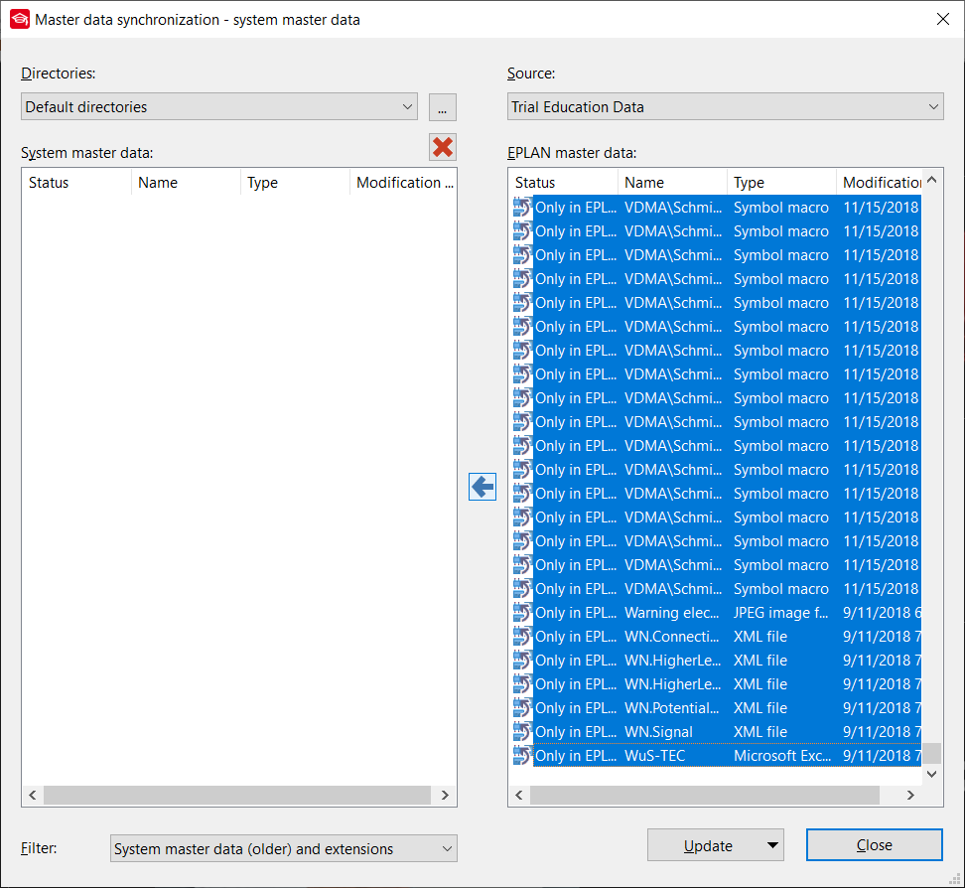The image size is (965, 888).
Task: Click EPLAN list horizontal scroll right arrow
Action: (x=910, y=795)
